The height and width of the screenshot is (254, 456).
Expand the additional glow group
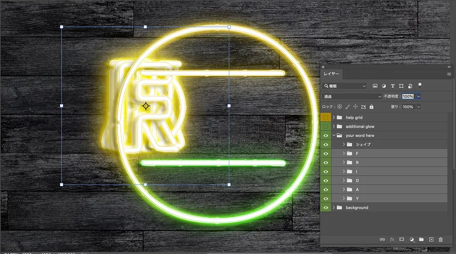[334, 126]
